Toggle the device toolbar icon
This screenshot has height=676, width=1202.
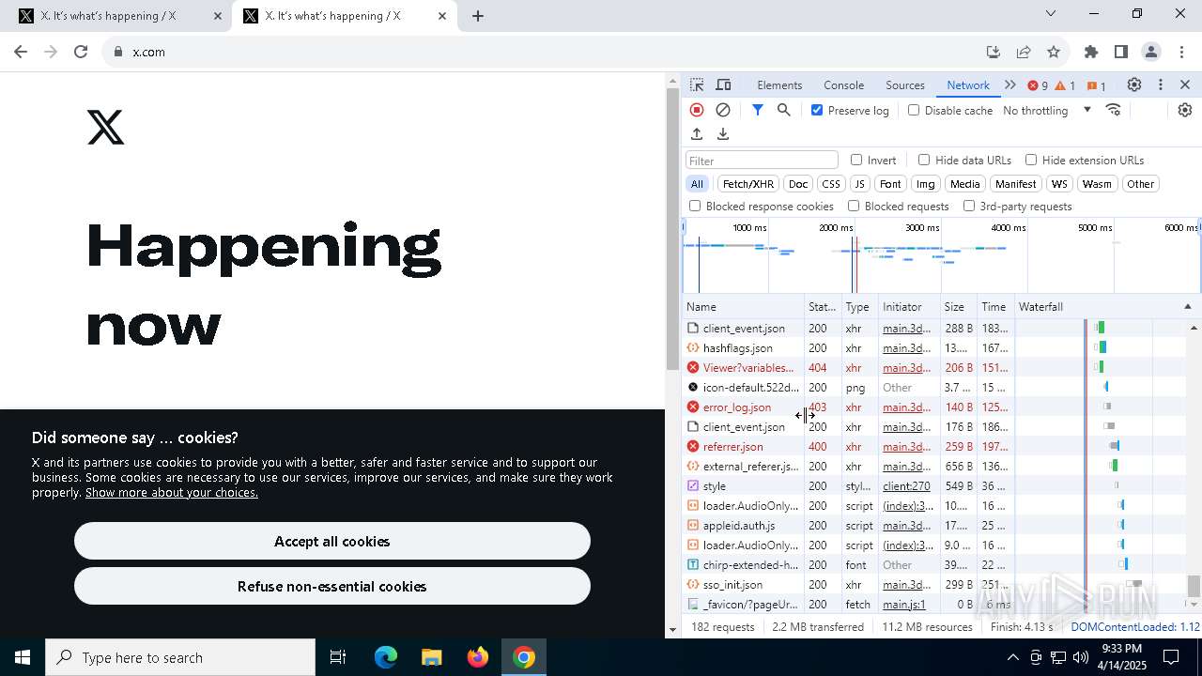723,84
